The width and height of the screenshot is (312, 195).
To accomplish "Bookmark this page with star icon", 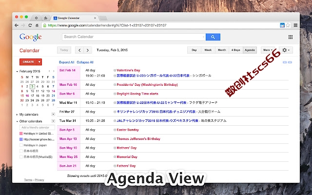I will 288,25.
